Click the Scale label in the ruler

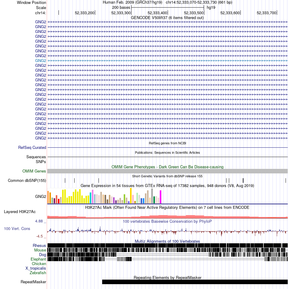41,8
